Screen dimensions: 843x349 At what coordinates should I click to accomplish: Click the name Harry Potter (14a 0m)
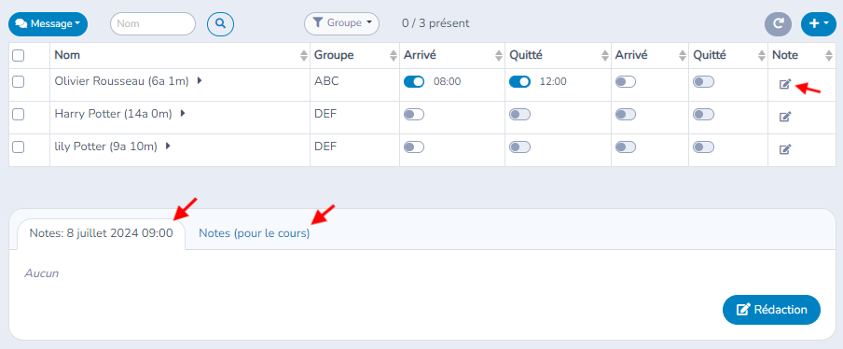point(114,114)
